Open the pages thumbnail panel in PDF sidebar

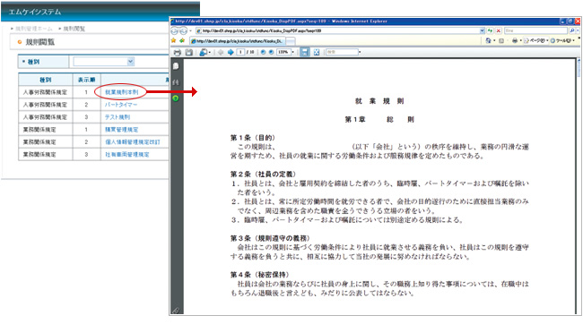(176, 66)
